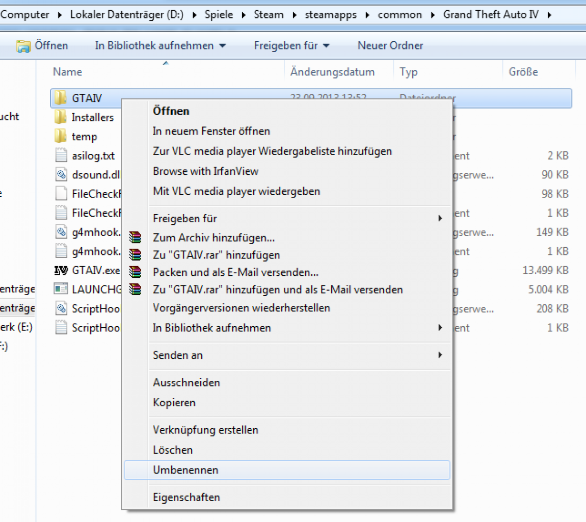
Task: Choose 'Mit VLC media player wiedergeben'
Action: coord(287,191)
